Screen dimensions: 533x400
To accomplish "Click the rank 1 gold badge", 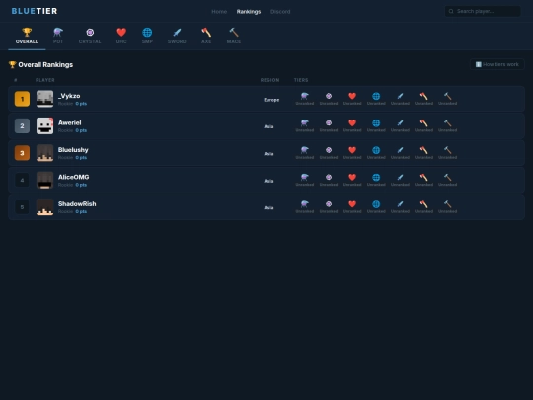I will pos(22,99).
